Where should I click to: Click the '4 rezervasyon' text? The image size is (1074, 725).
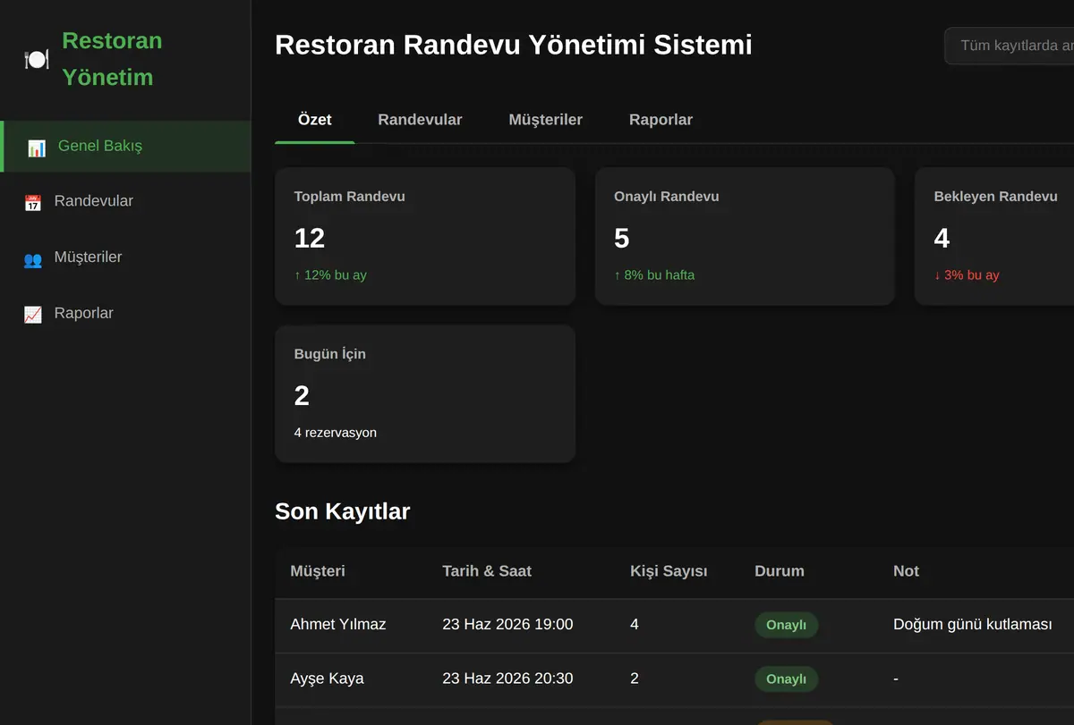click(336, 433)
